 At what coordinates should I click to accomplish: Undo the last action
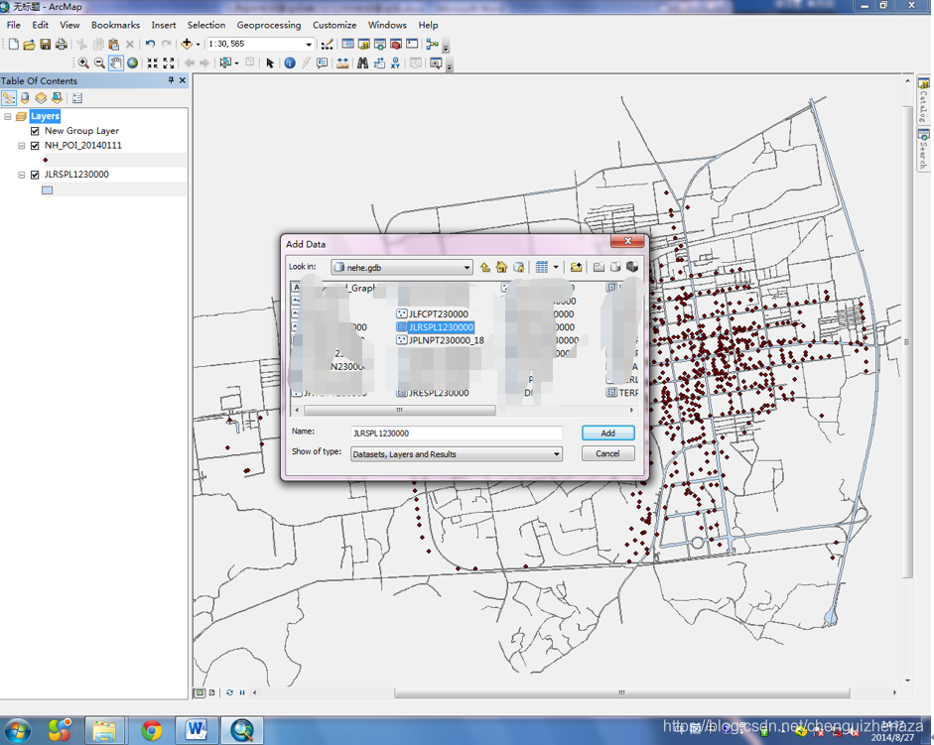pyautogui.click(x=150, y=44)
